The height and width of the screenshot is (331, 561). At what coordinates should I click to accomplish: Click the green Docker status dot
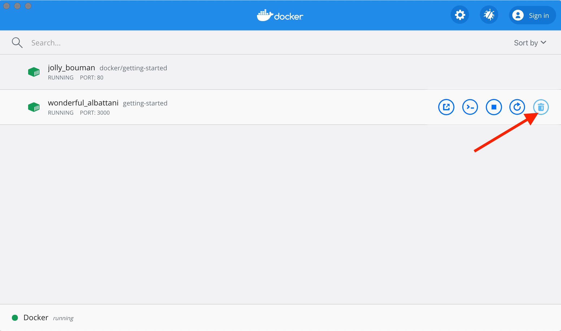point(15,318)
